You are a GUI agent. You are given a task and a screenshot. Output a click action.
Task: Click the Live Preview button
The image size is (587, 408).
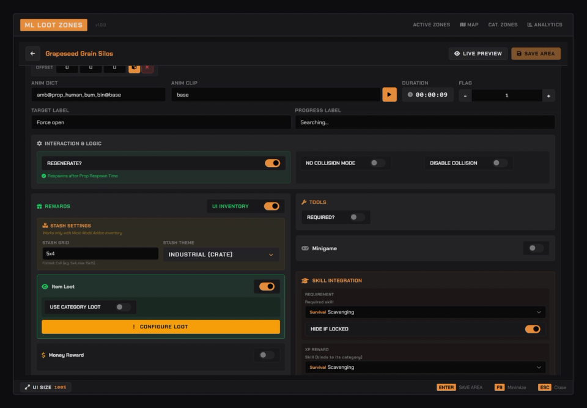[x=478, y=54]
